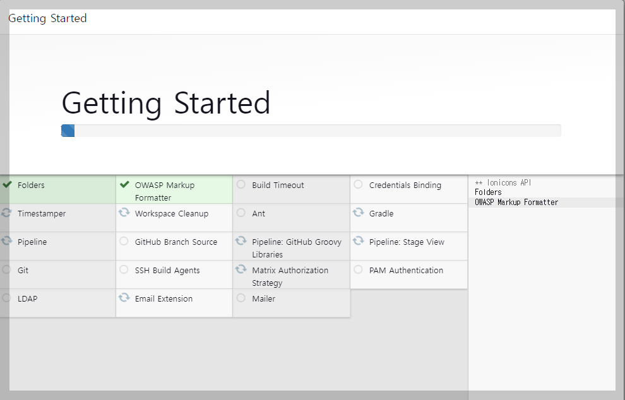Viewport: 625px width, 400px height.
Task: Click the spinning sync icon beside Timestamper
Action: tap(6, 213)
